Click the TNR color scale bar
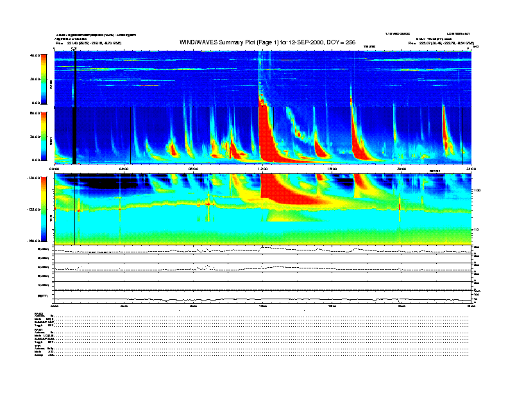The image size is (508, 393). 44,209
